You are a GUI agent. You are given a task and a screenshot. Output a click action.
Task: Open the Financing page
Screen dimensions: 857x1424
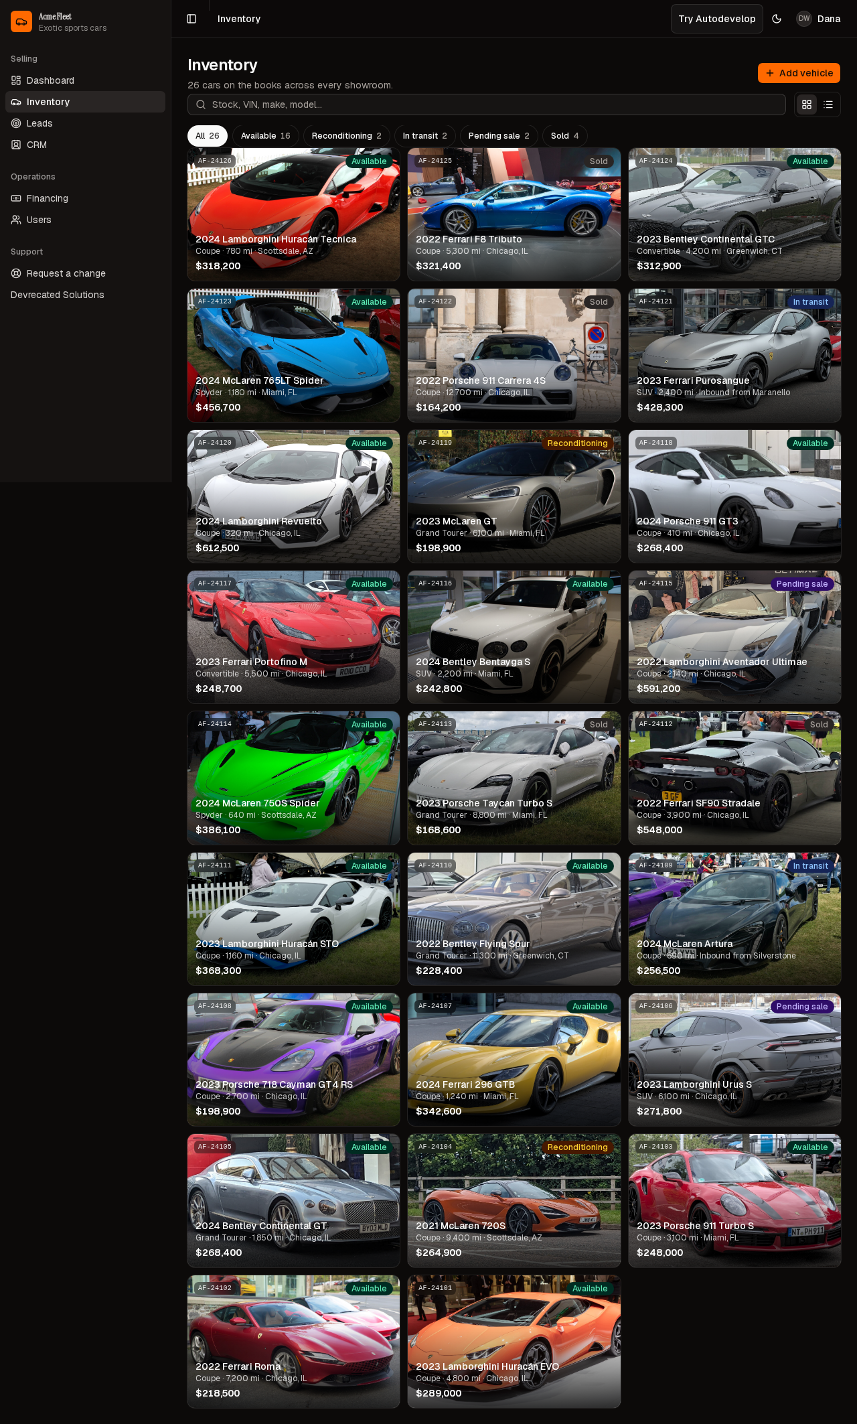coord(85,198)
